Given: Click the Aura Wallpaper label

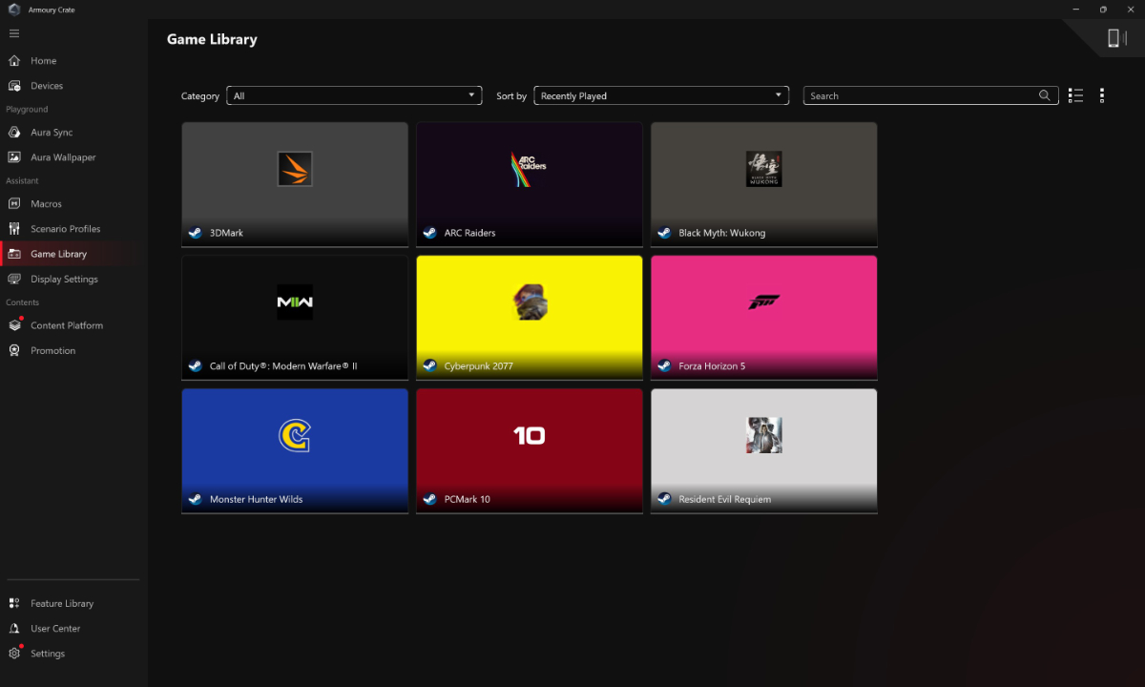Looking at the screenshot, I should point(63,157).
